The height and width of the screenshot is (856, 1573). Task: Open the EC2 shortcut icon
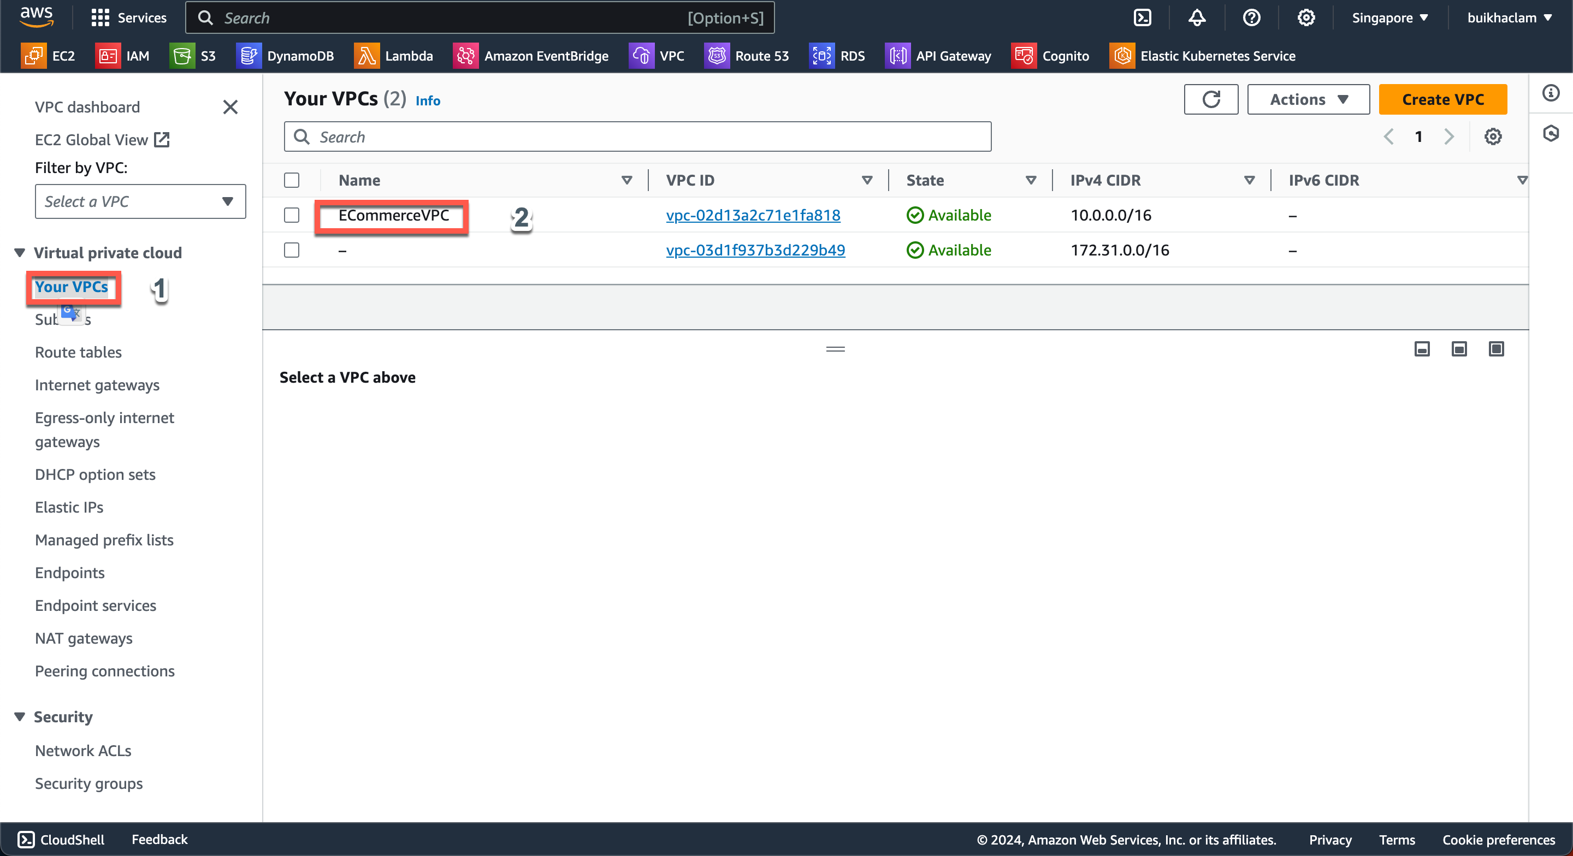(33, 56)
